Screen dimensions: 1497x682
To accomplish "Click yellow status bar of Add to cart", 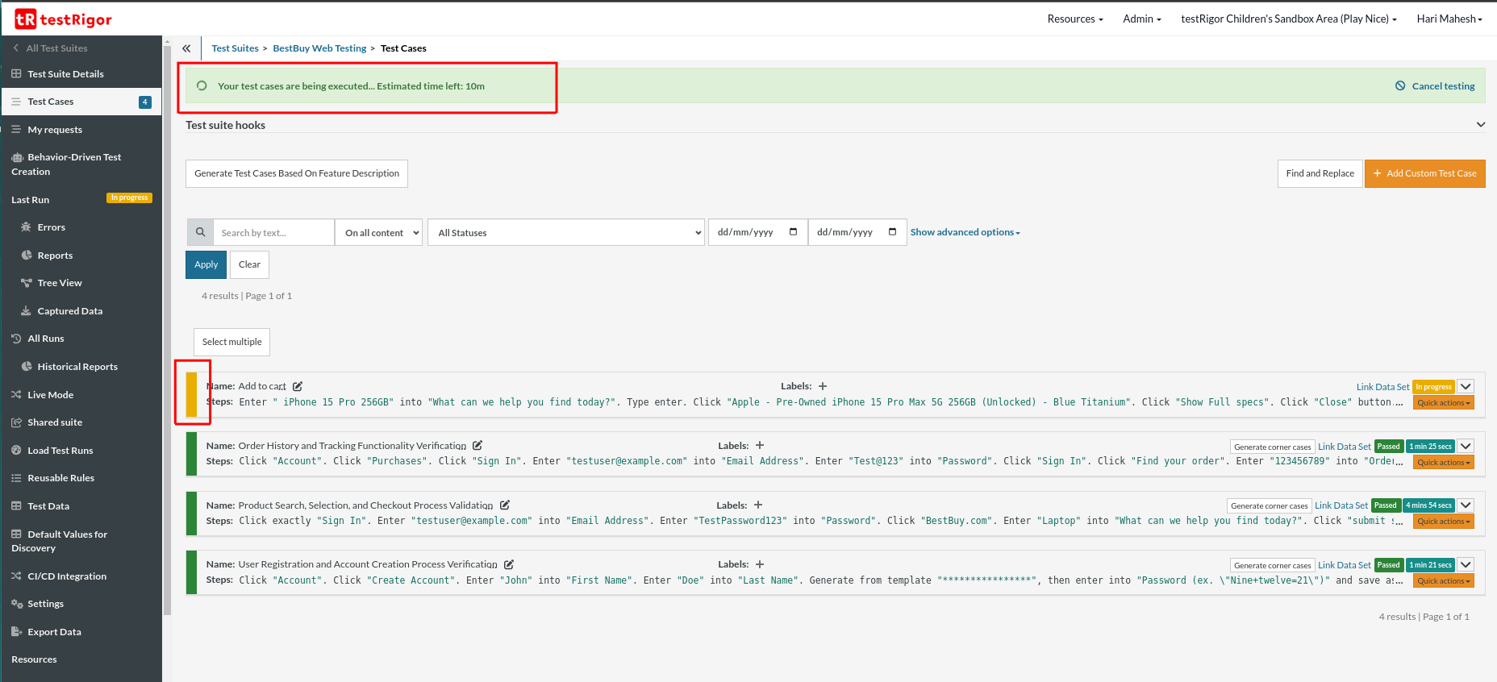I will [191, 394].
